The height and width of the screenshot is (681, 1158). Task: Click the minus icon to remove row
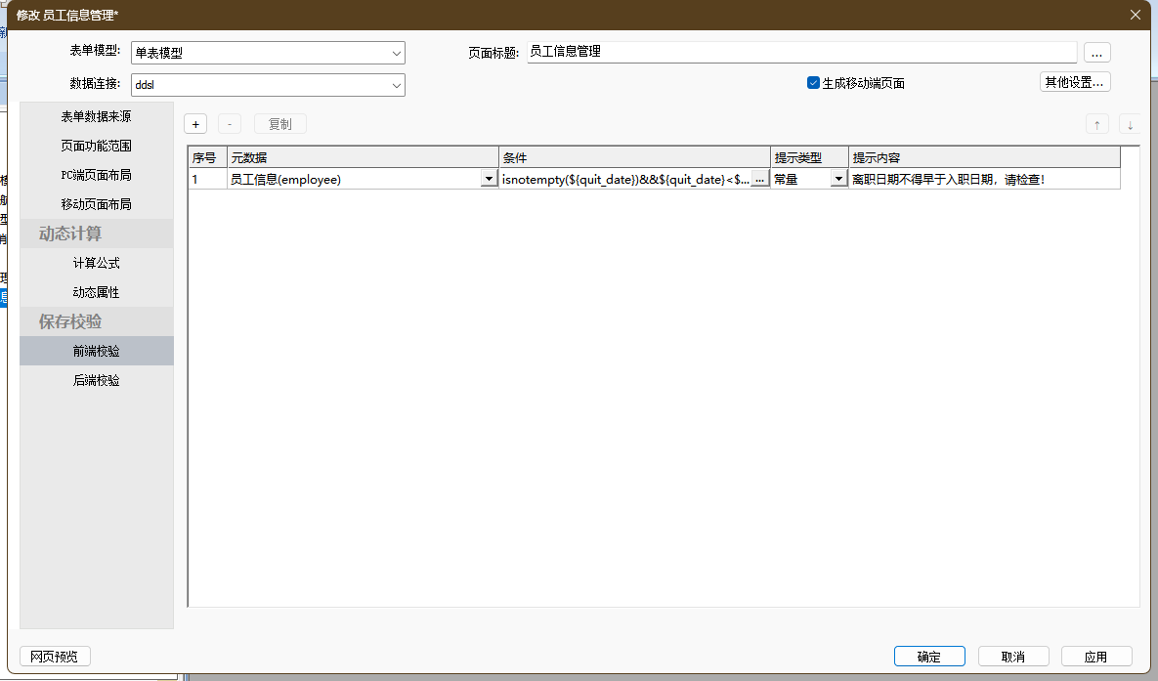point(229,124)
